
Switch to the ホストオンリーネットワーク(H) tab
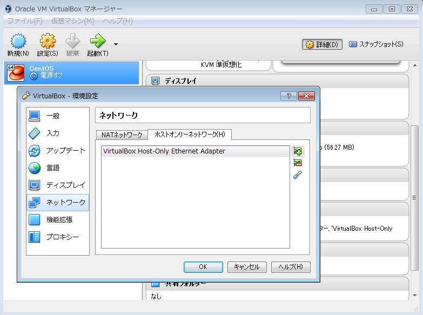click(190, 134)
